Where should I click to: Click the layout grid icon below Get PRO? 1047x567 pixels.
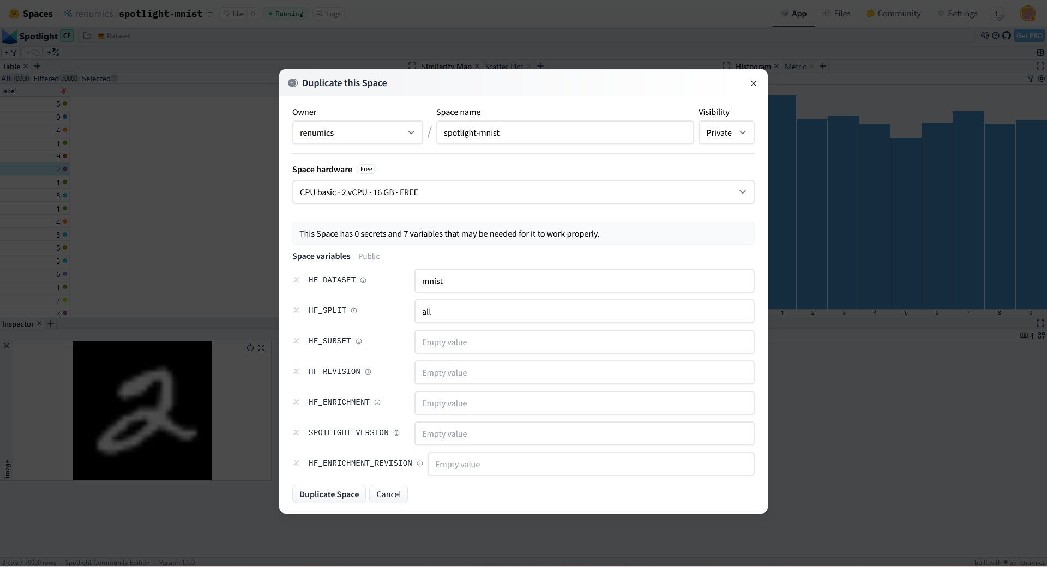1040,52
